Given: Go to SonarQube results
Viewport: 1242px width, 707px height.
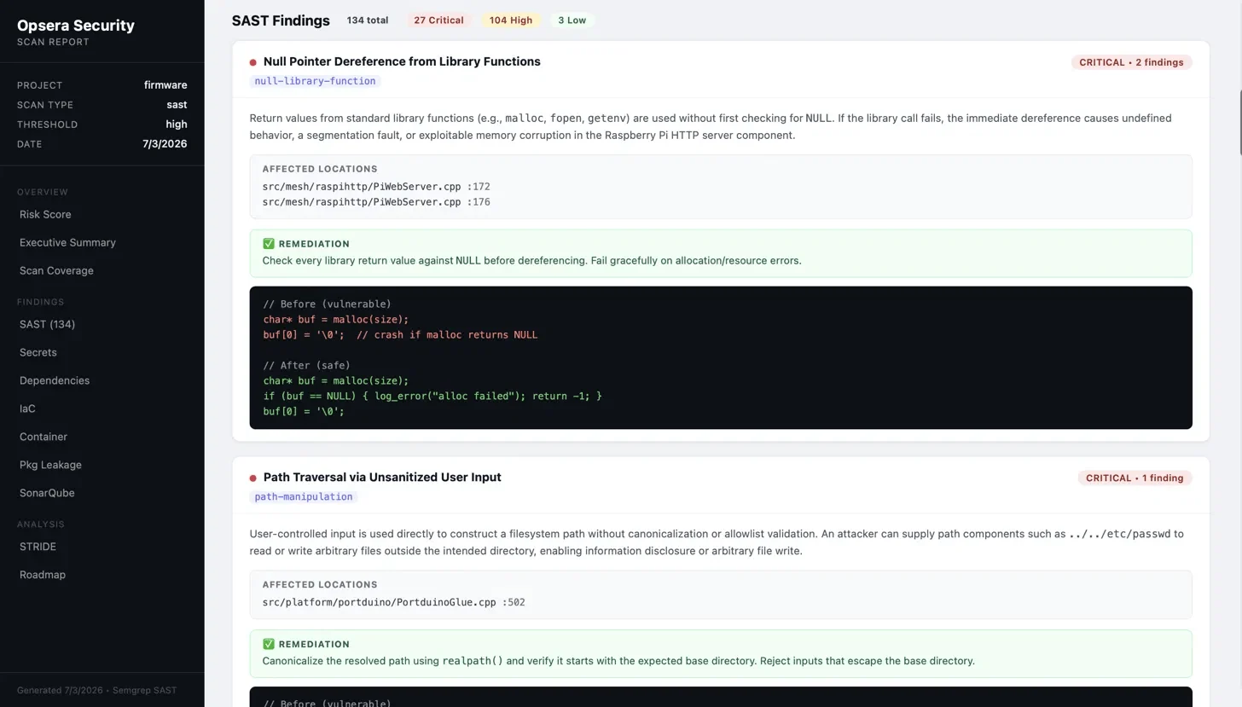Looking at the screenshot, I should tap(47, 493).
